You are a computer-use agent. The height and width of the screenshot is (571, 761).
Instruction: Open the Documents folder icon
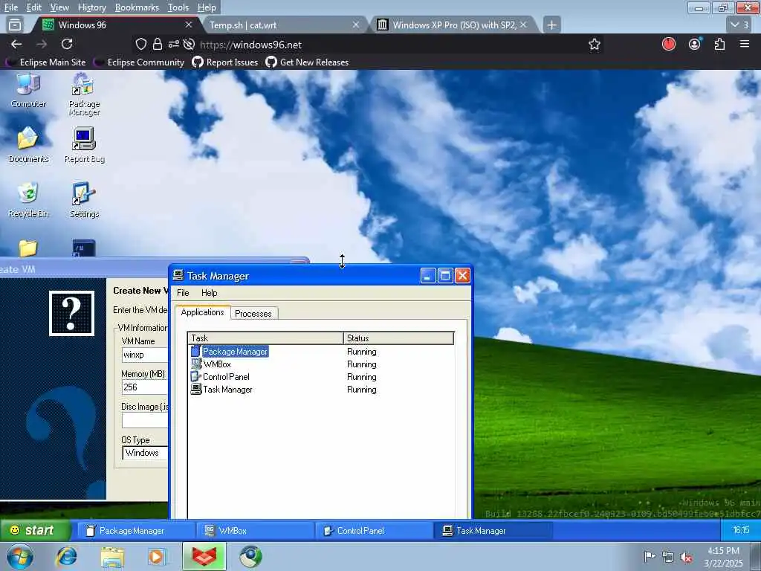click(x=28, y=145)
